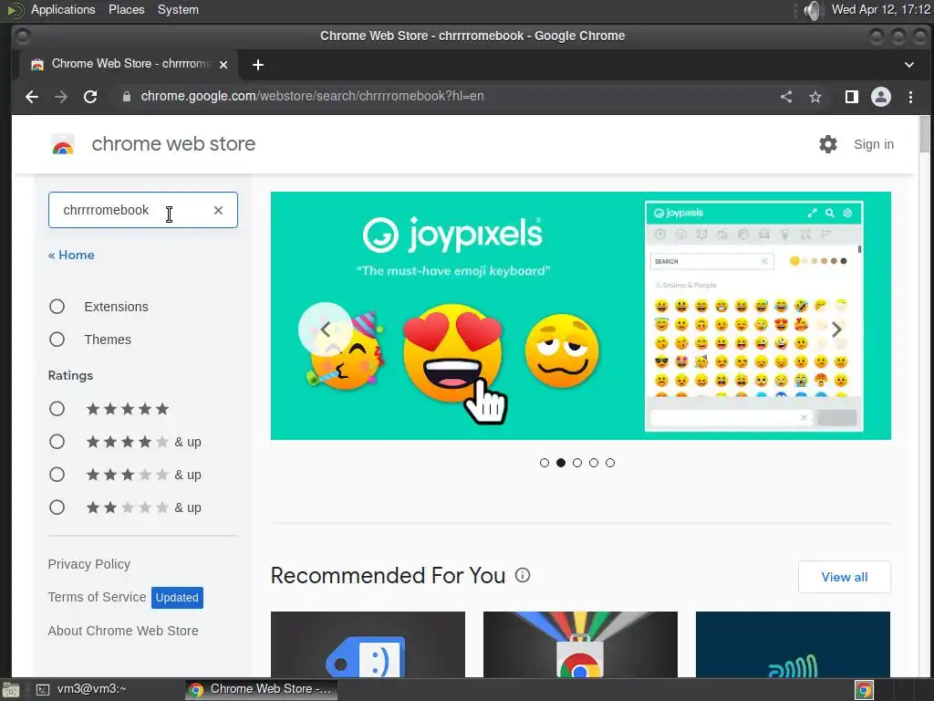The height and width of the screenshot is (701, 934).
Task: Click the Ratings filter heading
Action: coord(70,375)
